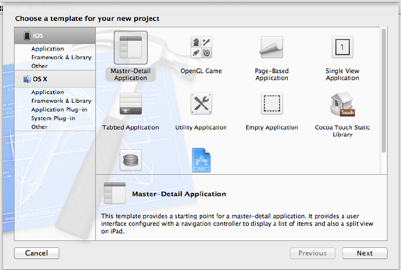Screen dimensions: 401x270
Task: Select Other under OS X section
Action: click(x=40, y=127)
